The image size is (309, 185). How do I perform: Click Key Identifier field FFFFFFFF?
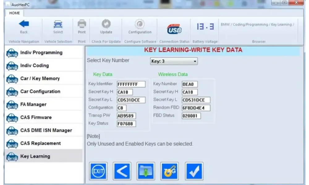pyautogui.click(x=131, y=84)
